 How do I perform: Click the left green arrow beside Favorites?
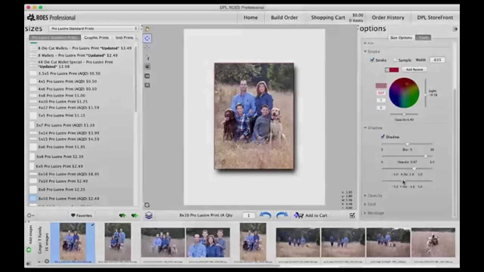(122, 215)
